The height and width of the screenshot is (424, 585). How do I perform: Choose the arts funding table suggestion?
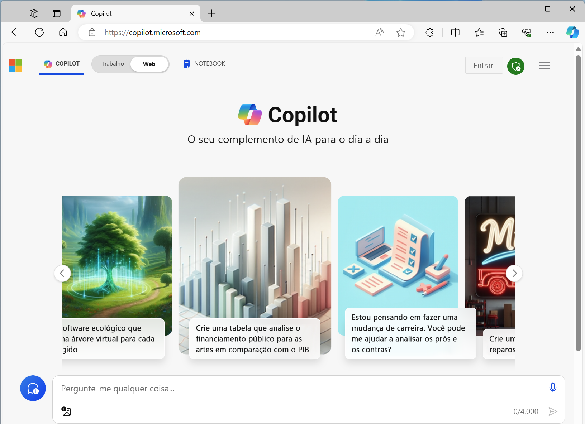point(255,268)
